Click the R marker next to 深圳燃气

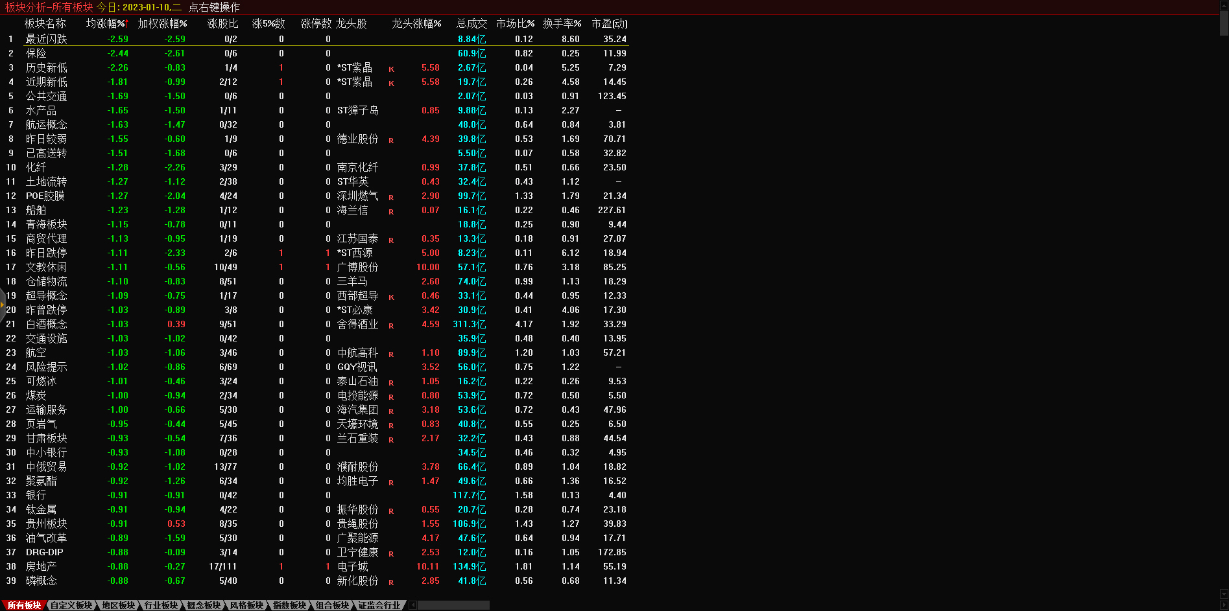click(391, 197)
